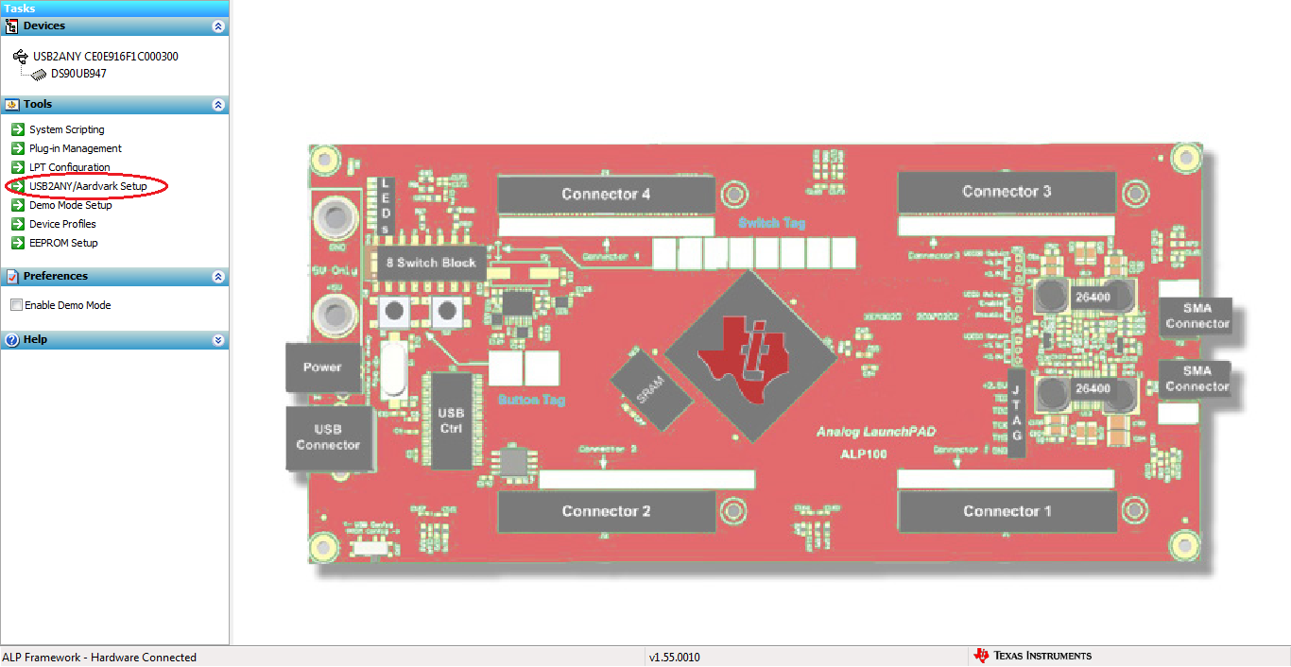Click the chip icon beside DS90UB947
The image size is (1291, 667).
pyautogui.click(x=39, y=74)
